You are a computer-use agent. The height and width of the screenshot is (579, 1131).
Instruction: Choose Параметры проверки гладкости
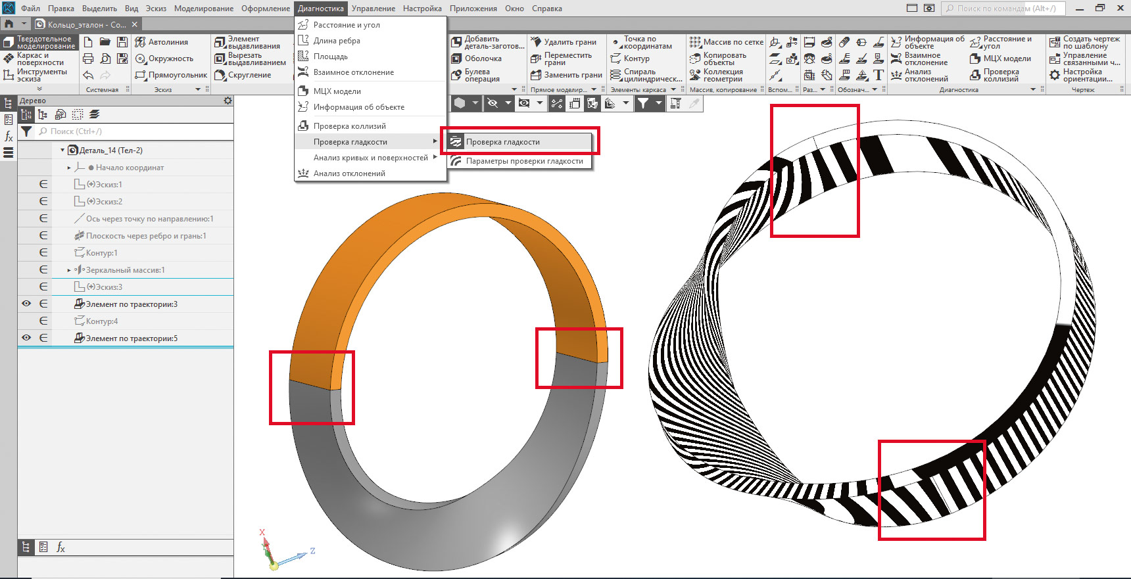(519, 161)
